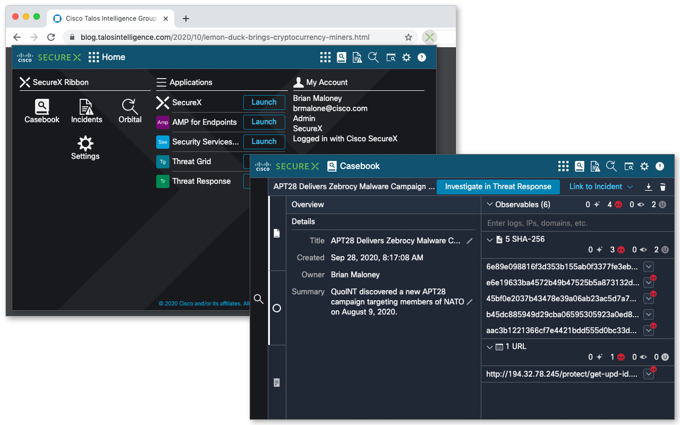Edit the case title with the pencil icon
680x425 pixels.
click(469, 241)
